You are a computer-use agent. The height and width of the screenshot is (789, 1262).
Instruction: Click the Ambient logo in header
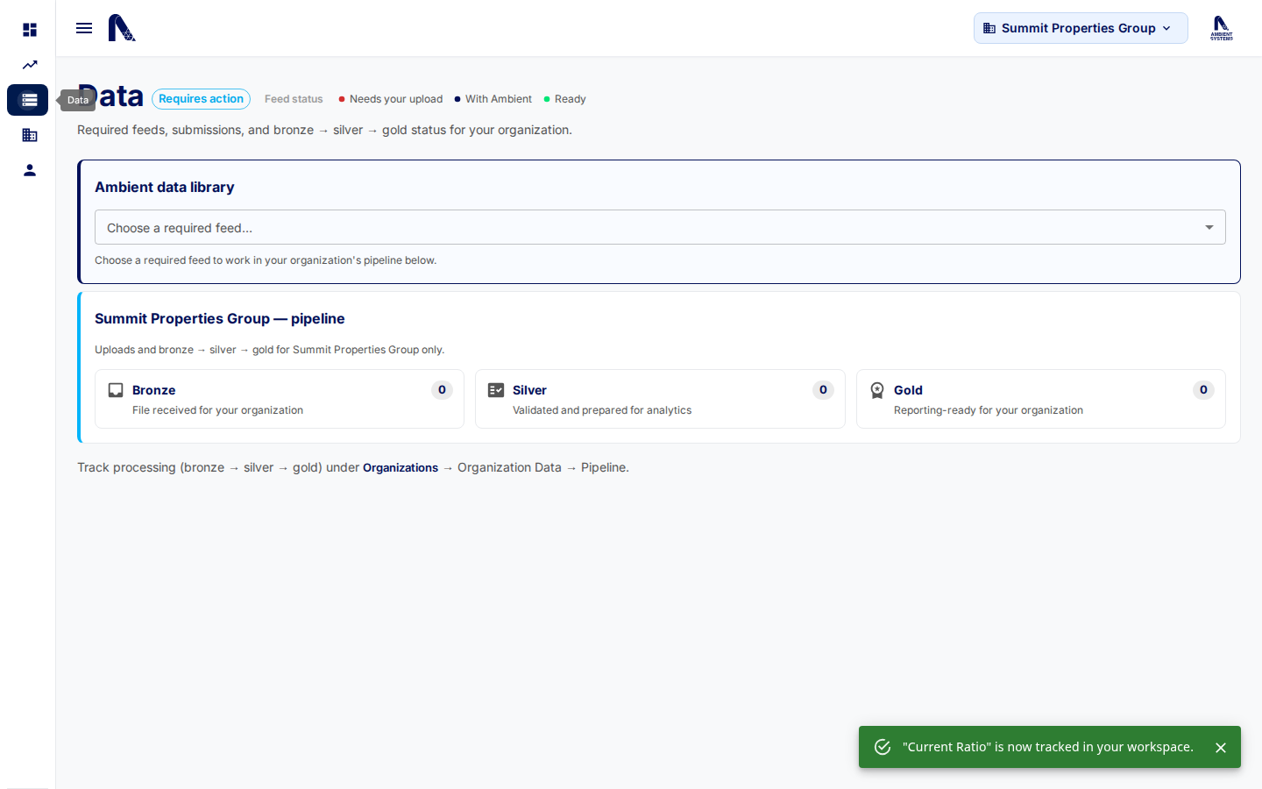[x=122, y=28]
